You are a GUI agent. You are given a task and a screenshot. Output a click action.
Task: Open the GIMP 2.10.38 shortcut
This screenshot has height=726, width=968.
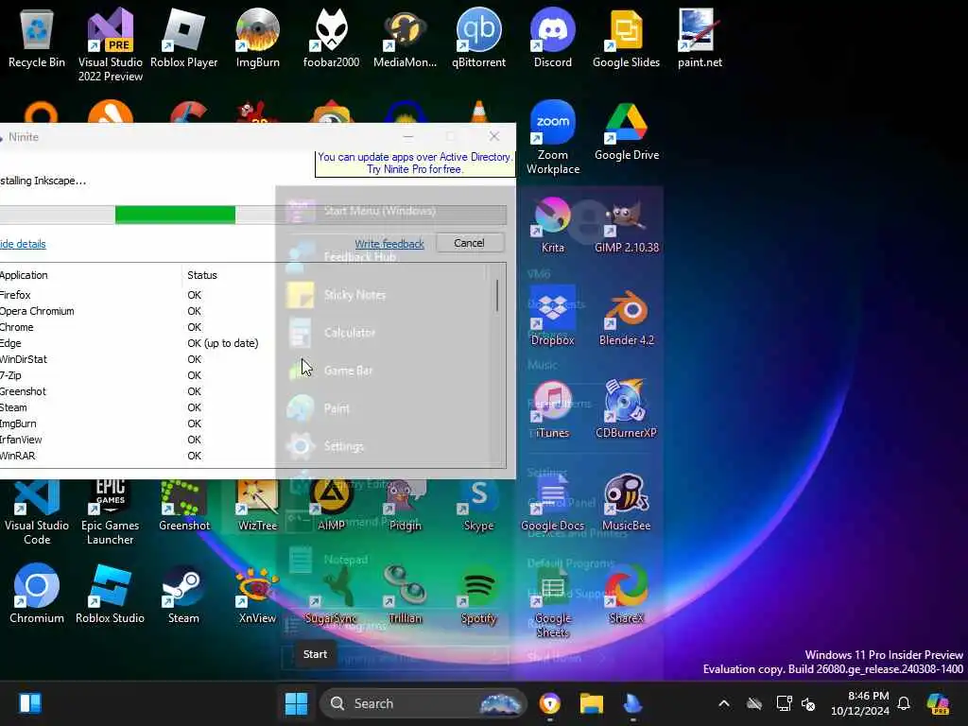[x=627, y=225]
